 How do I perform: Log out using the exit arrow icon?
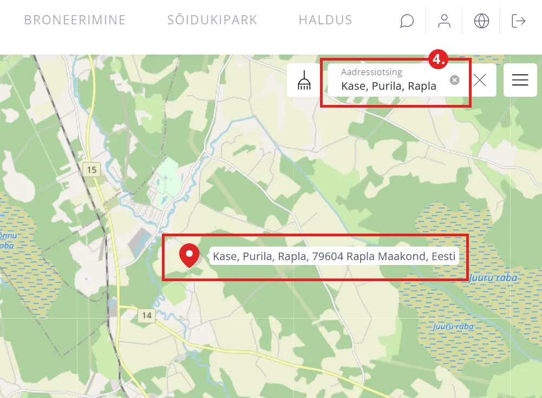[519, 21]
